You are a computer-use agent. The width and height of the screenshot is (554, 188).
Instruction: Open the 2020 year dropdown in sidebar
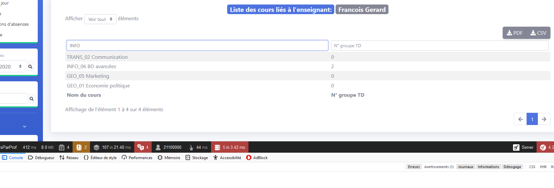(12, 67)
